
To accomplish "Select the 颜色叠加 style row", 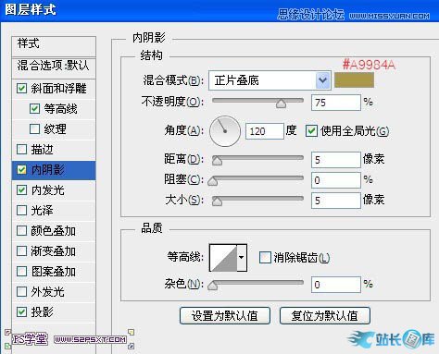I will point(54,231).
